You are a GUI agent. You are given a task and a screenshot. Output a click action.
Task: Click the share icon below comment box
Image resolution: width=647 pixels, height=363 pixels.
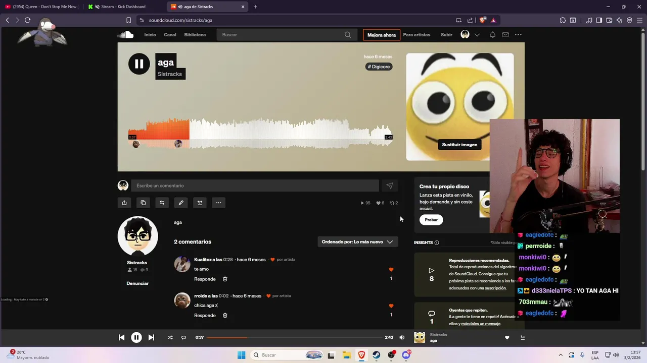point(124,203)
